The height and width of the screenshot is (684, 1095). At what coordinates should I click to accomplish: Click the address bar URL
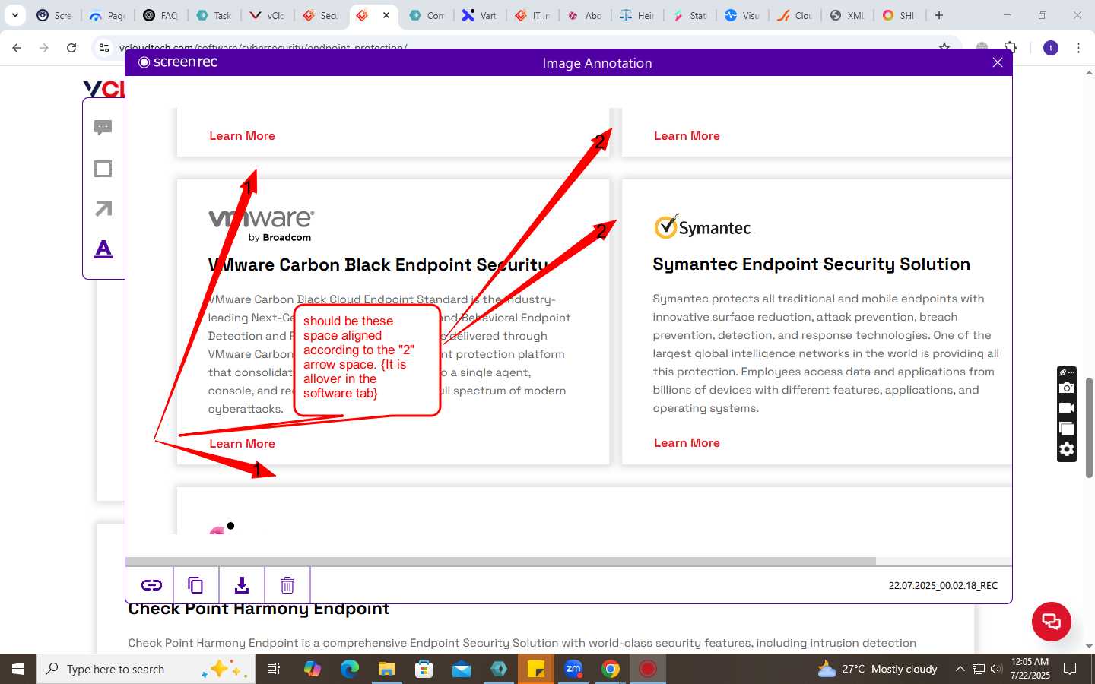[x=263, y=47]
